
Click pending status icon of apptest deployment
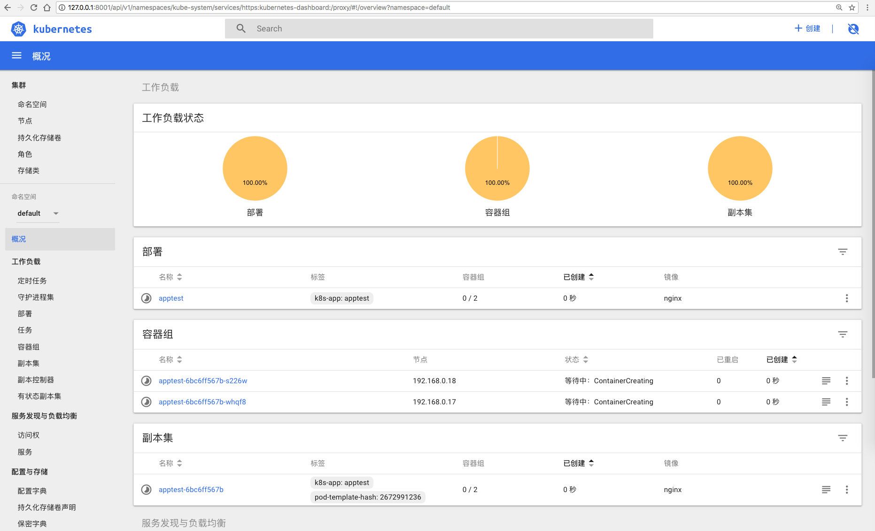click(147, 298)
